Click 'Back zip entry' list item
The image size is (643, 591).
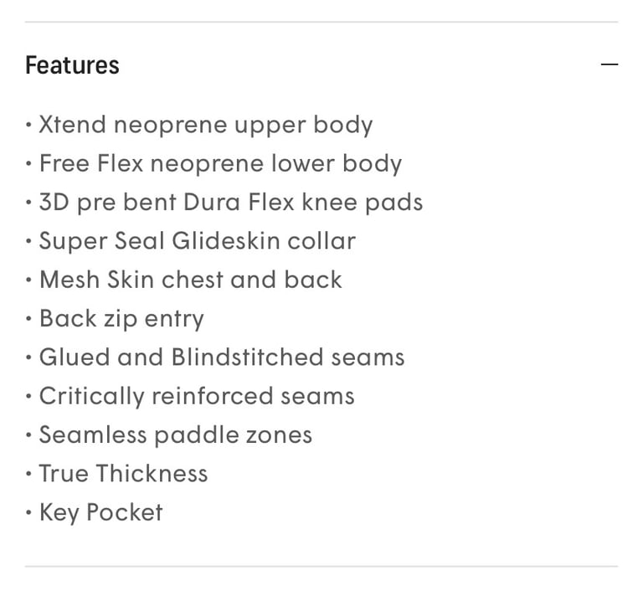(121, 319)
